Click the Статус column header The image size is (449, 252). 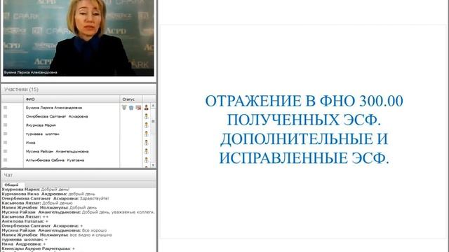[x=131, y=99]
